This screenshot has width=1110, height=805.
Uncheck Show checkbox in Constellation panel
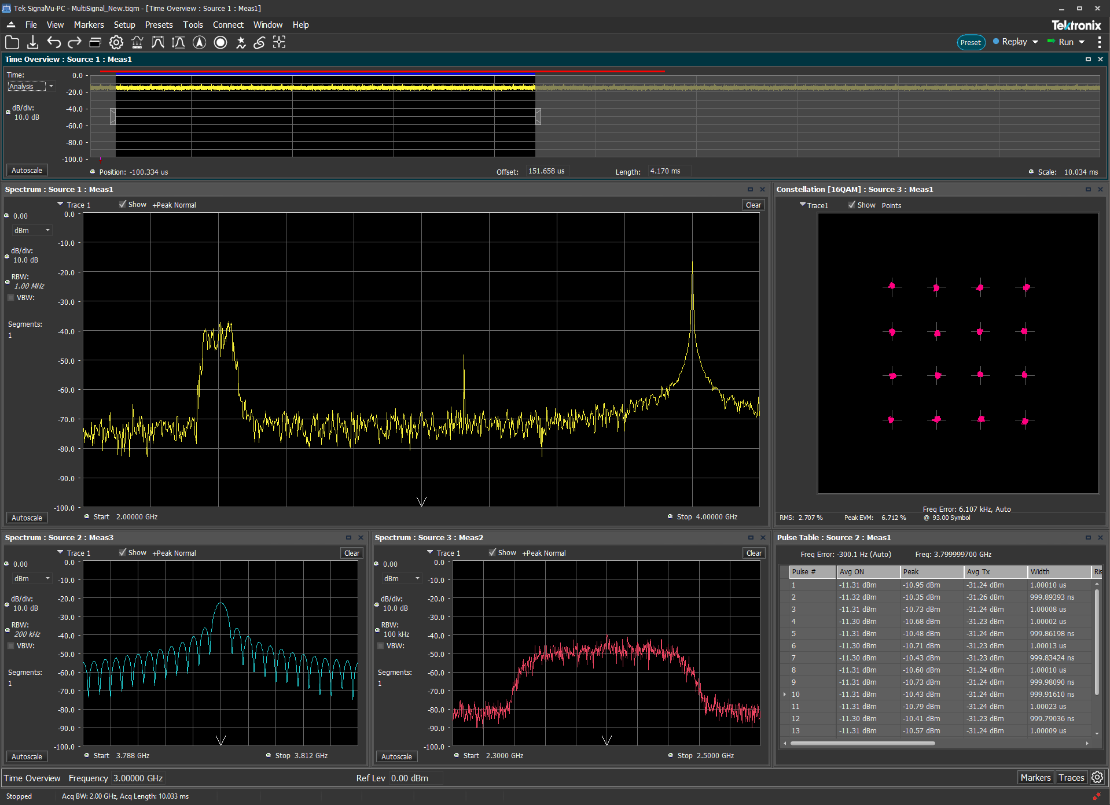[x=851, y=205]
